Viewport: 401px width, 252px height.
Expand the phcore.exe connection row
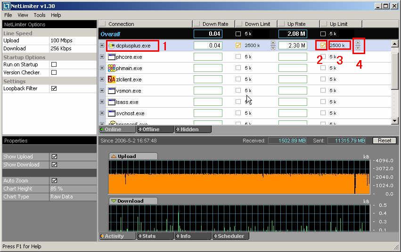[x=102, y=56]
